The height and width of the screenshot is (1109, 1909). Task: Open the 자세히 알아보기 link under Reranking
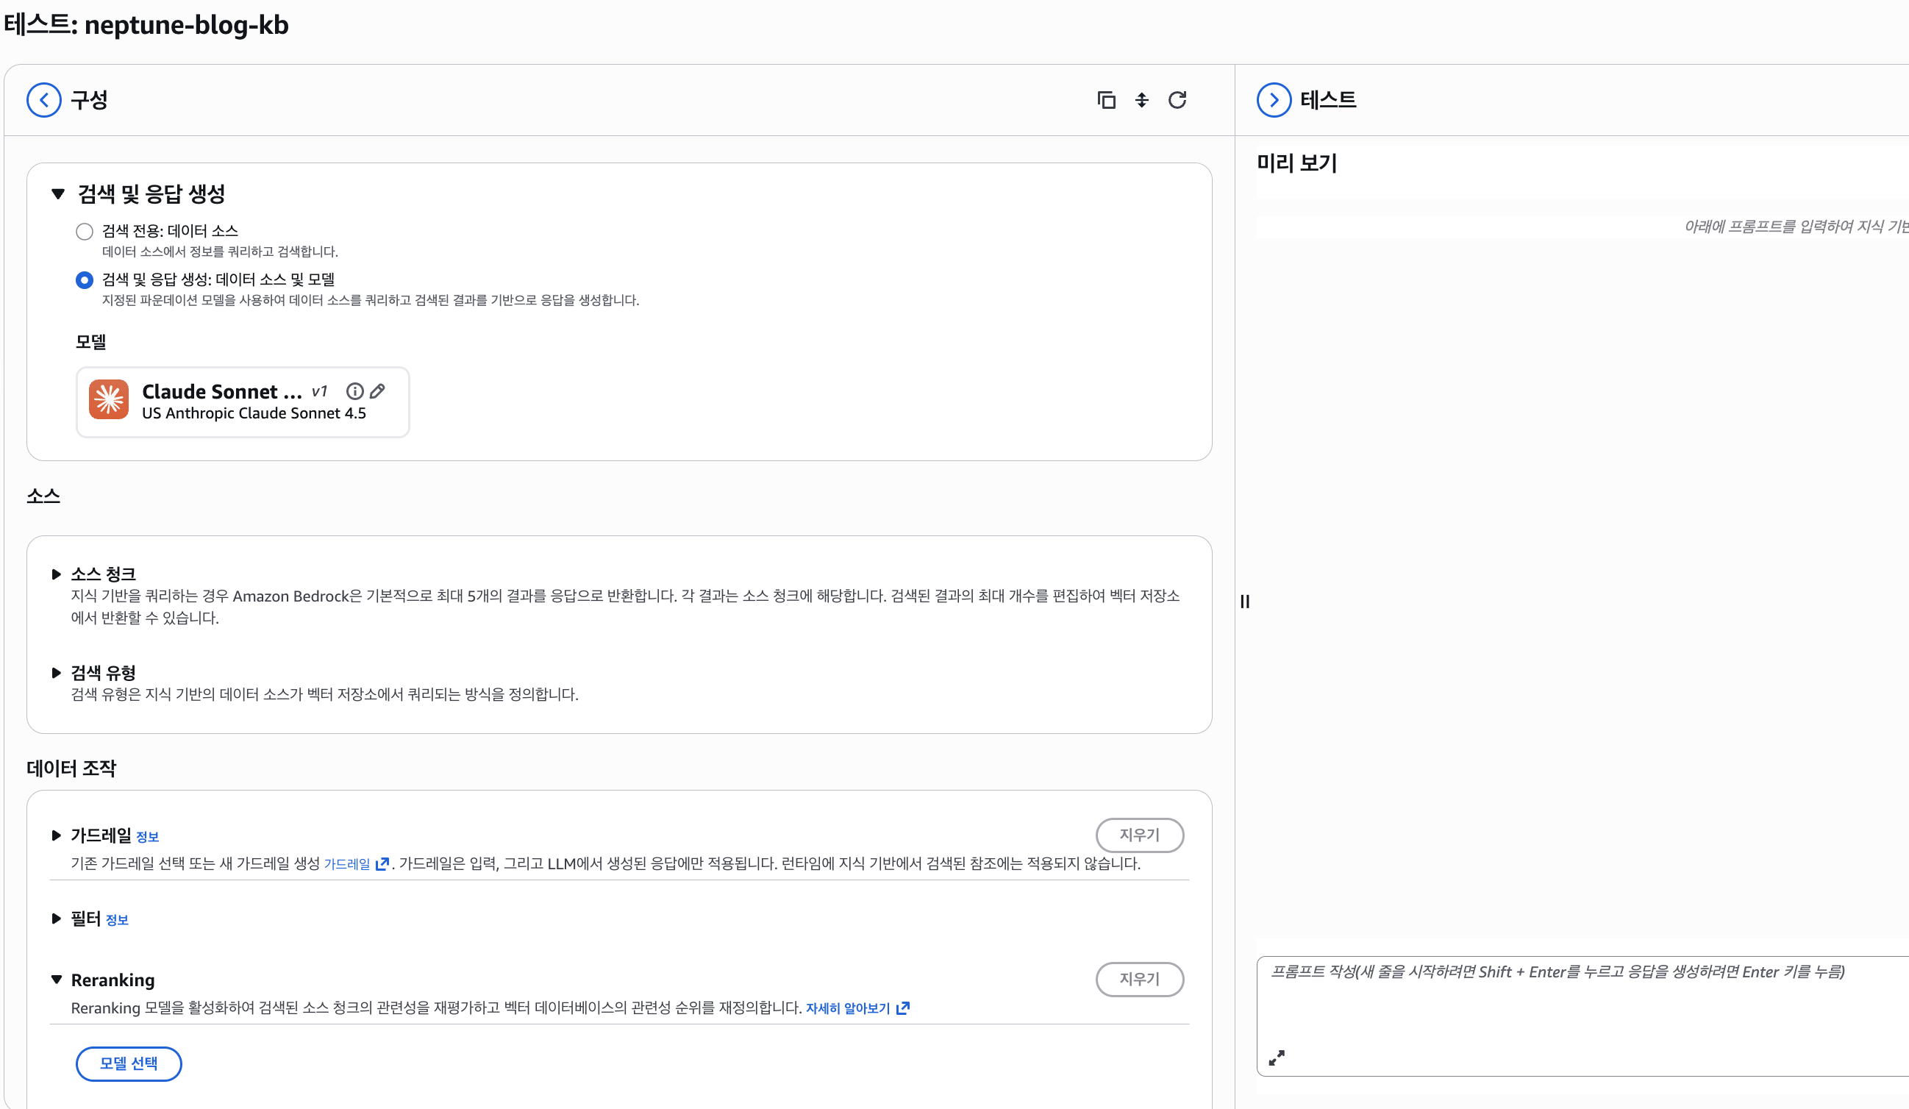pyautogui.click(x=849, y=1008)
